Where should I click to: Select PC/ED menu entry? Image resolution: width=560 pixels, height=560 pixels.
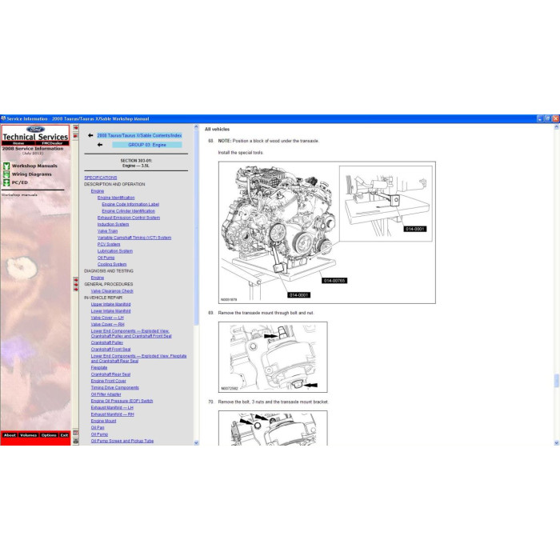pos(20,182)
